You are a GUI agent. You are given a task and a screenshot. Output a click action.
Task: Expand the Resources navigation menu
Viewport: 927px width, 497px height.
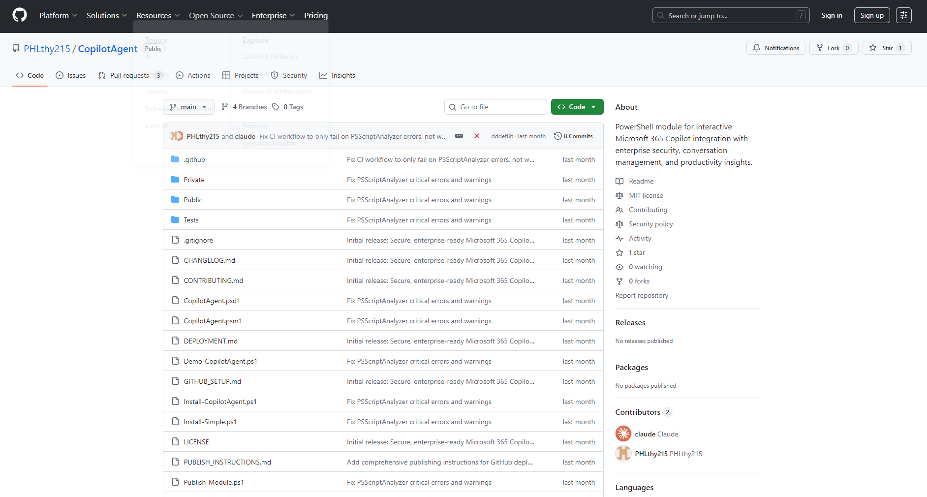(x=158, y=15)
